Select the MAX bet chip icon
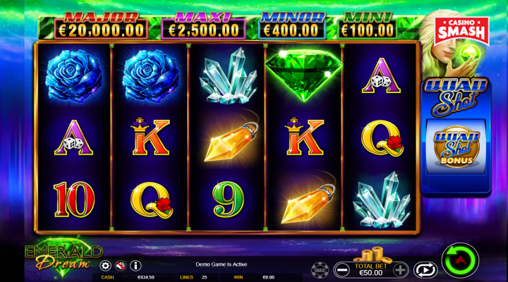This screenshot has height=282, width=508. coord(320,270)
